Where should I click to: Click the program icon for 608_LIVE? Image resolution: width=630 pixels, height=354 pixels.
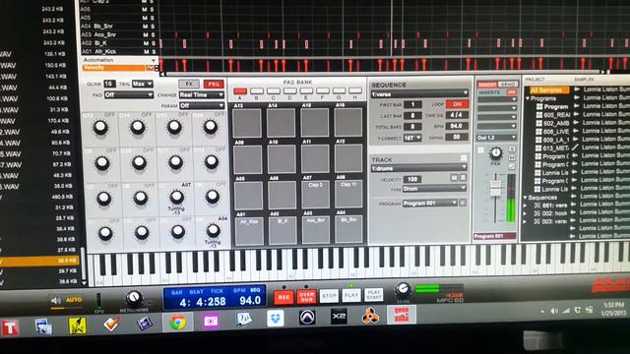click(538, 131)
